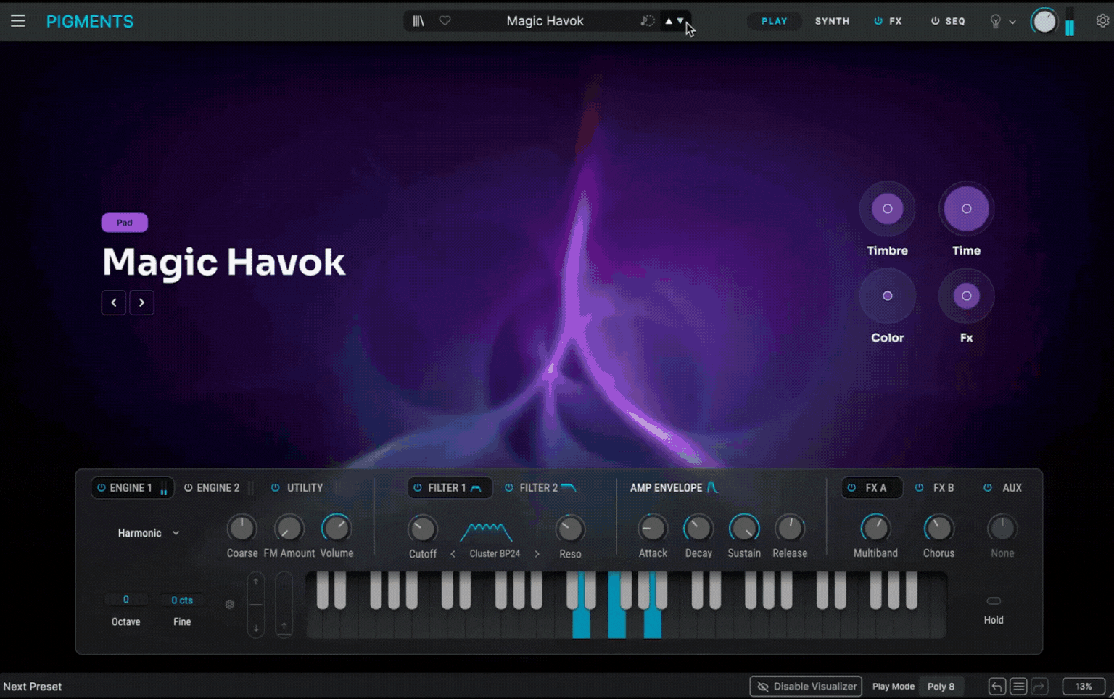1114x699 pixels.
Task: Adjust the master volume knob
Action: 1044,21
